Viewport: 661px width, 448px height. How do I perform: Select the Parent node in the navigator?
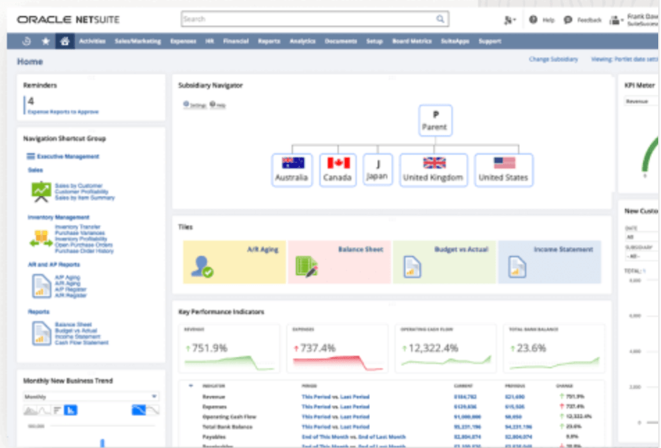click(x=435, y=121)
